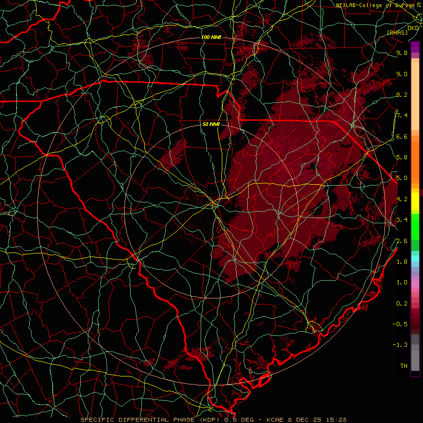Pick the pale peach band of the color scale
423x423 pixels.
(415, 96)
